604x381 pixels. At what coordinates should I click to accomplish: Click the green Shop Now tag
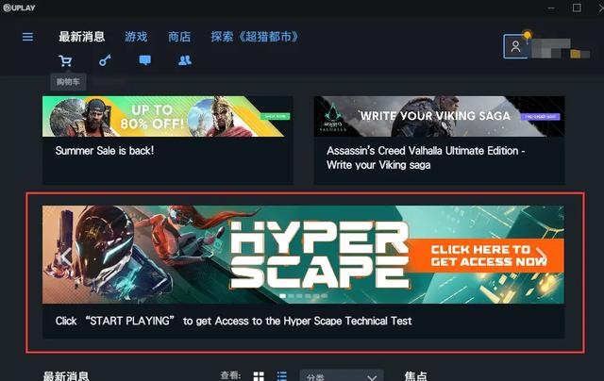275,116
